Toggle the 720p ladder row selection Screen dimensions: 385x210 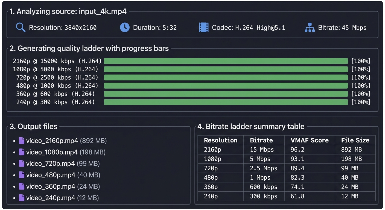[55, 77]
